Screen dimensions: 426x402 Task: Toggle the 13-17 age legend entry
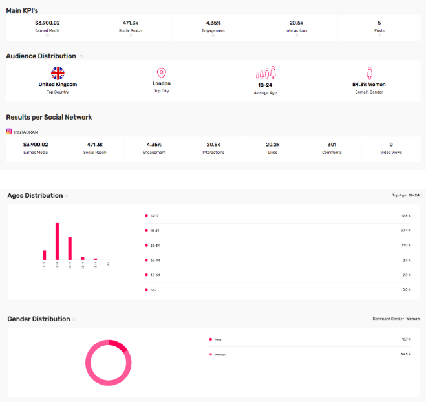point(153,215)
